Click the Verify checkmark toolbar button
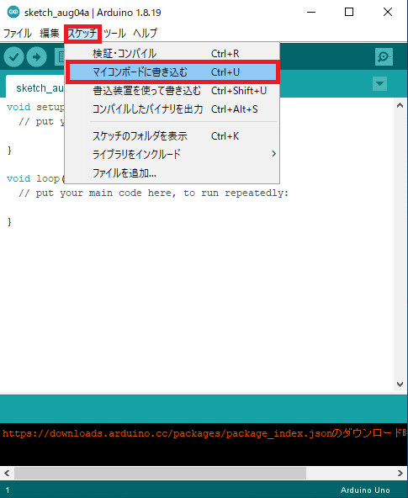This screenshot has height=498, width=408. [x=13, y=57]
